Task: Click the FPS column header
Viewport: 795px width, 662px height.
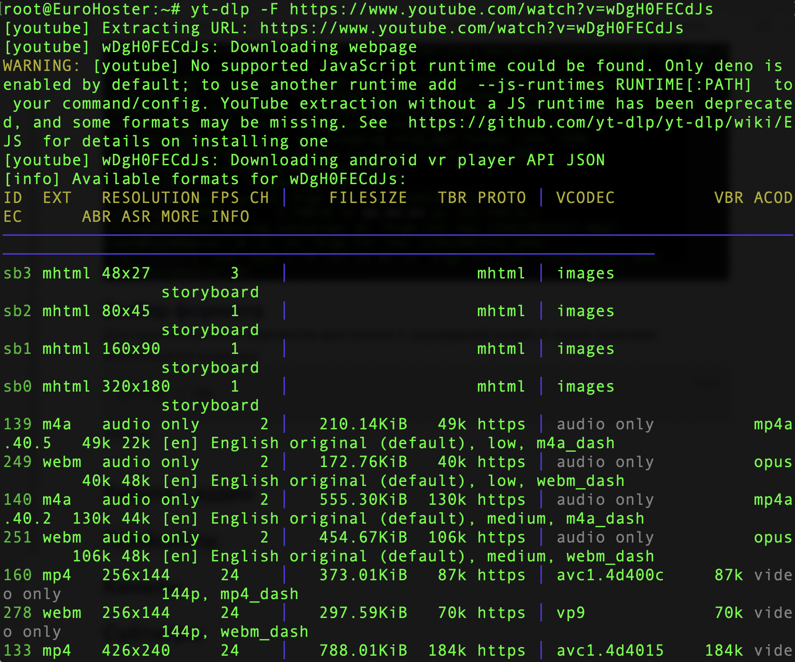Action: 225,198
